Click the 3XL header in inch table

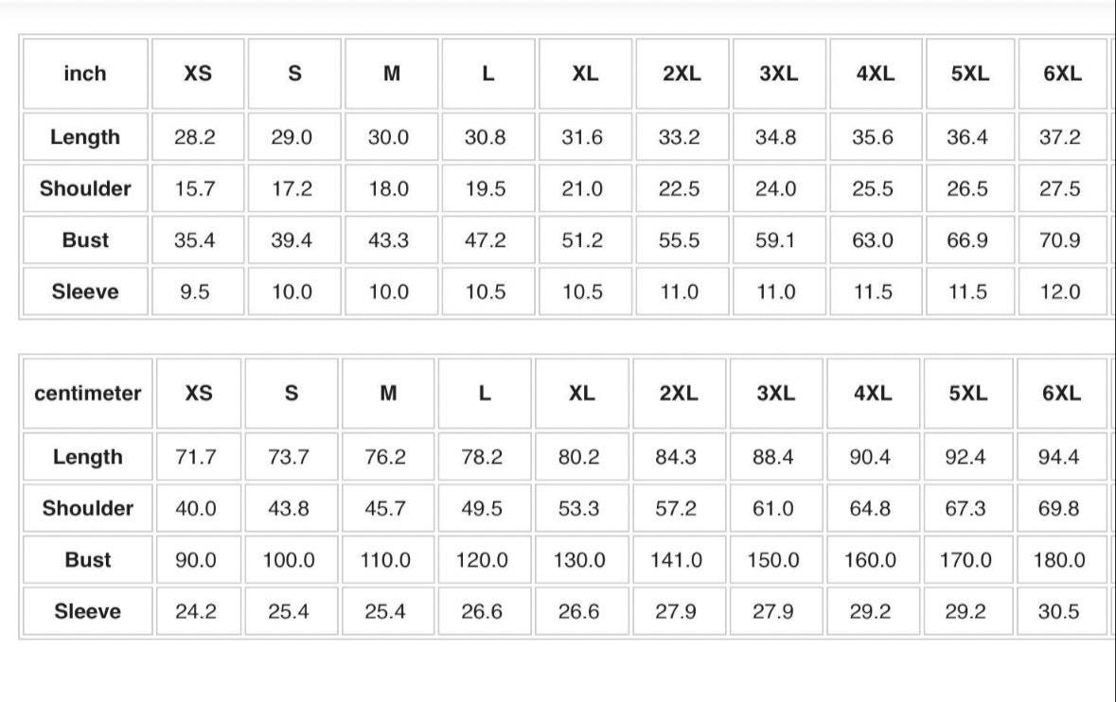coord(779,73)
